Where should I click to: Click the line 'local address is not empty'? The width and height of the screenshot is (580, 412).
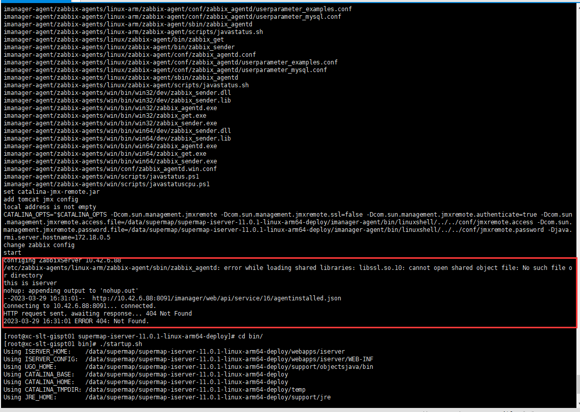click(x=50, y=207)
